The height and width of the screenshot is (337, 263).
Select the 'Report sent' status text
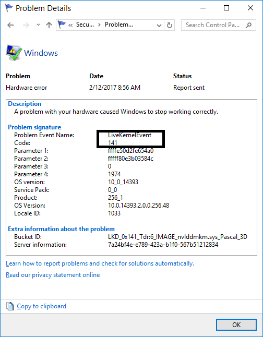(x=189, y=88)
